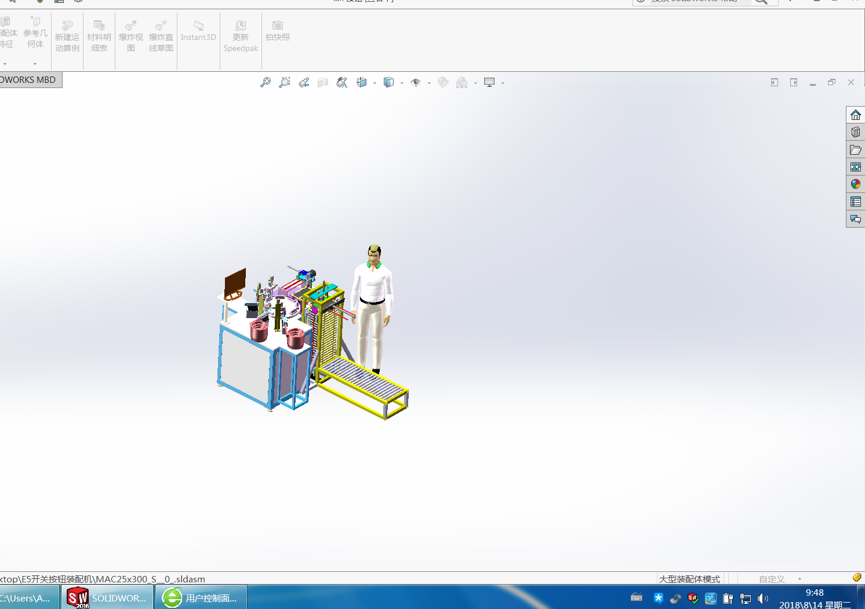Open the File Explorer folder tab in task pane
This screenshot has width=865, height=609.
pos(856,149)
